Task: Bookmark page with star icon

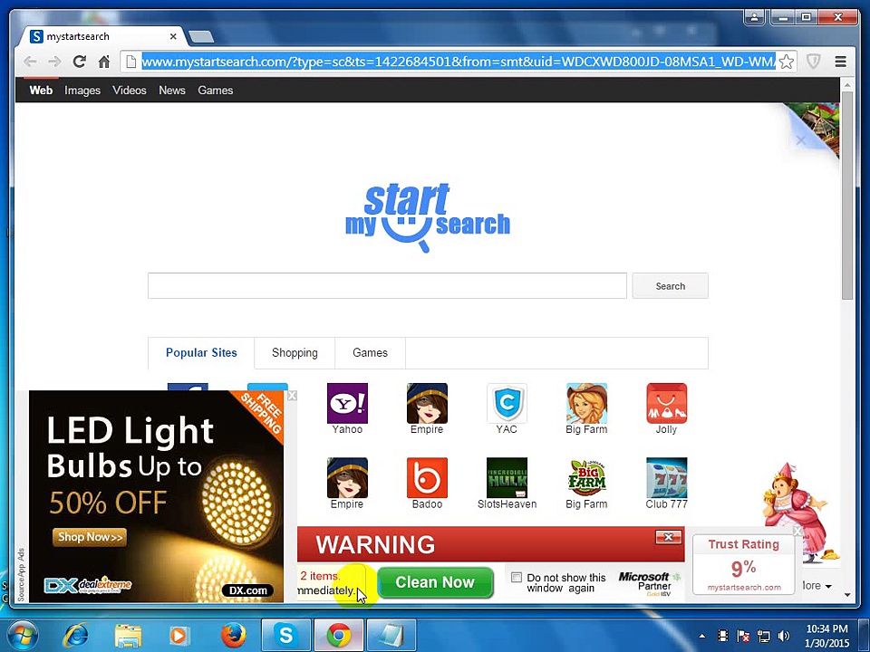Action: pyautogui.click(x=786, y=62)
